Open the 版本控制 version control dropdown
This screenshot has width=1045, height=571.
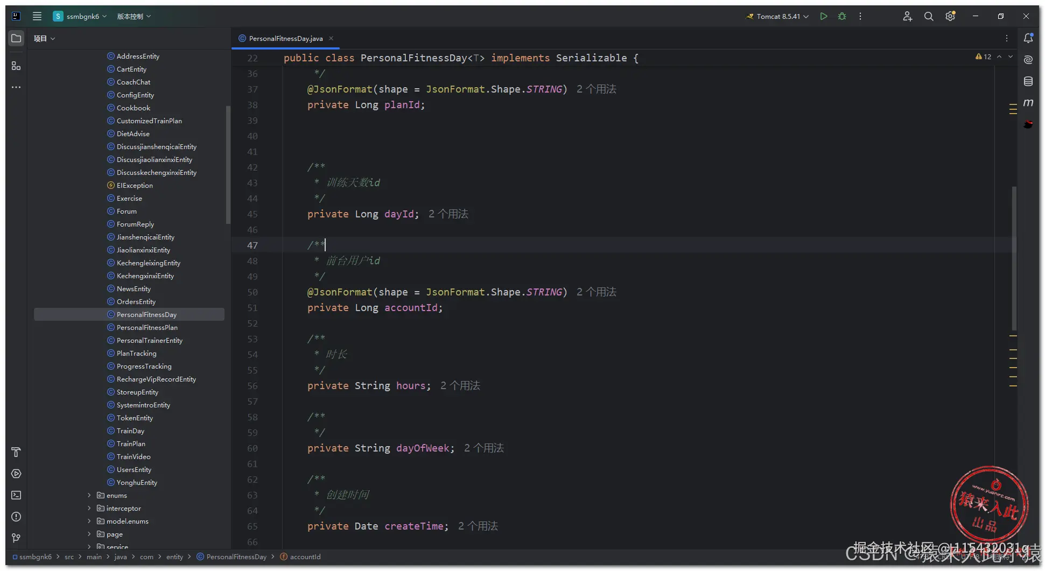[x=134, y=16]
